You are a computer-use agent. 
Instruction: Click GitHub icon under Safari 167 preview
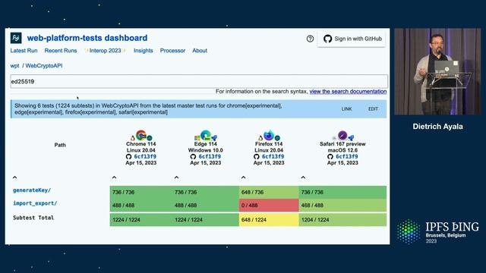pos(330,157)
